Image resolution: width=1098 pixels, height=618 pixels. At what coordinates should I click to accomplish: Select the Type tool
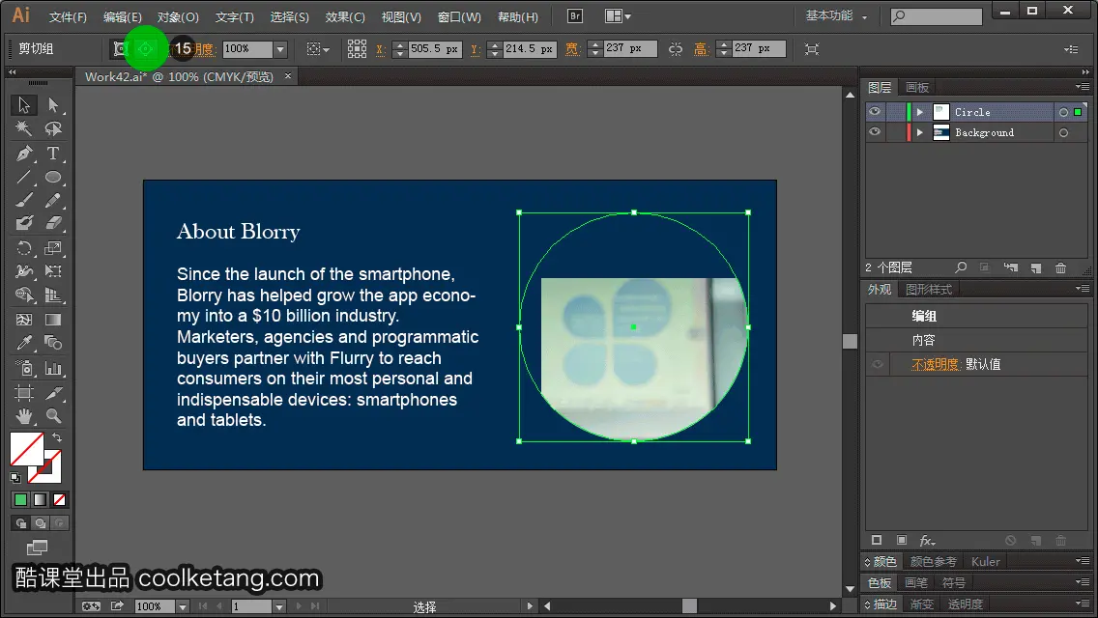pos(53,154)
